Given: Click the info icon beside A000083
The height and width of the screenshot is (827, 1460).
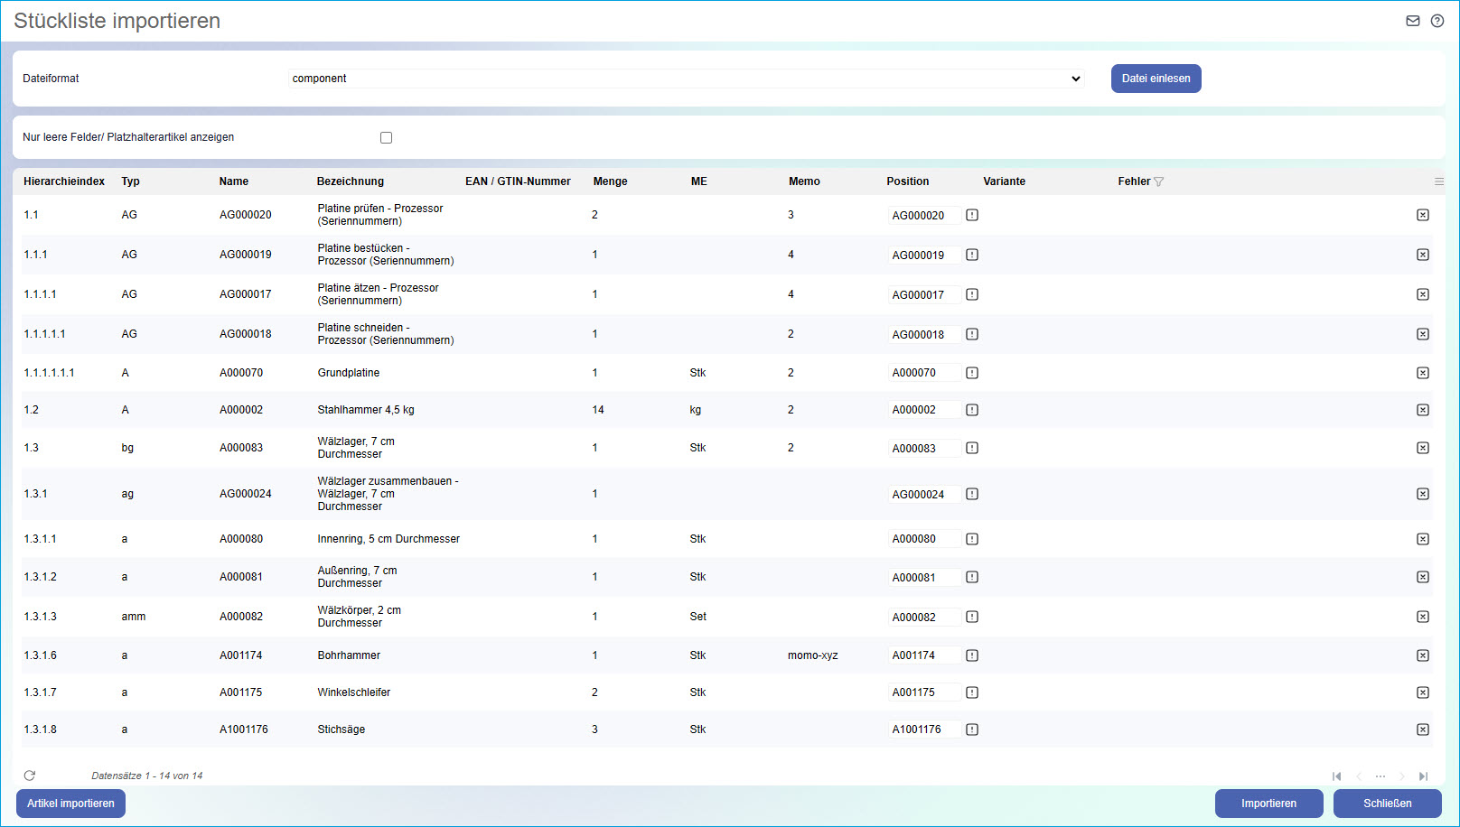Looking at the screenshot, I should pyautogui.click(x=972, y=448).
